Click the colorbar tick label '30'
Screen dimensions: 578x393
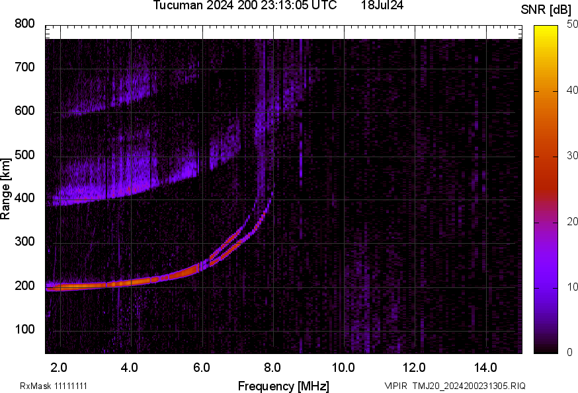572,155
